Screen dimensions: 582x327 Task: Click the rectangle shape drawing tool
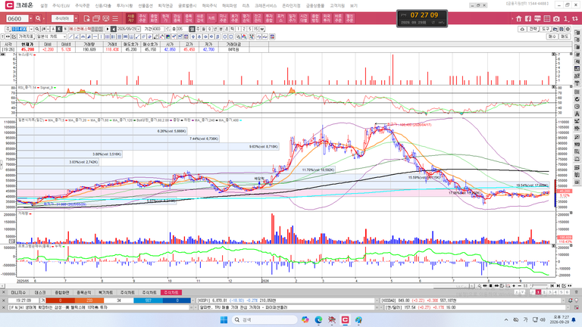click(x=230, y=36)
